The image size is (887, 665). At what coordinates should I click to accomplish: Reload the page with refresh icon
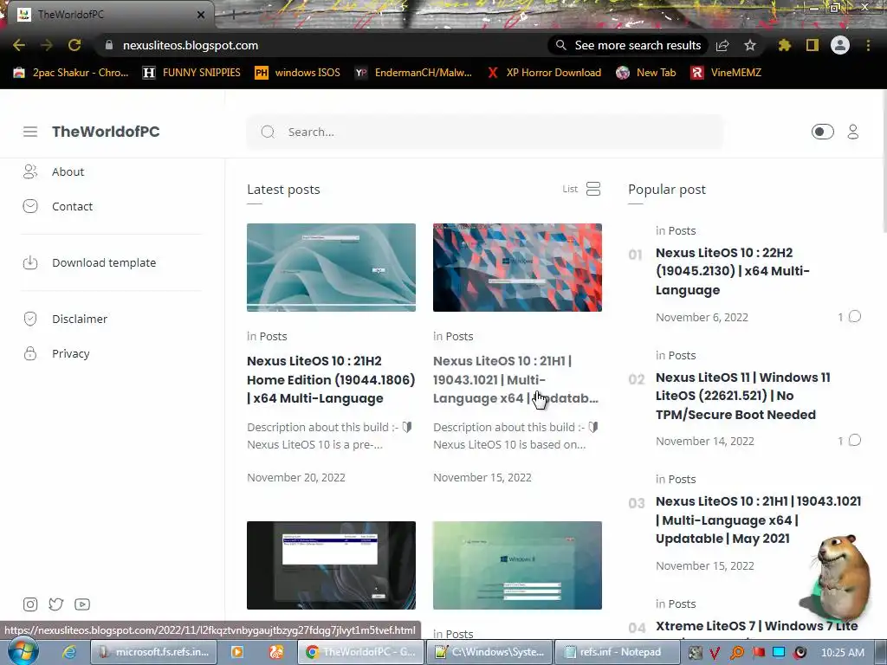(74, 45)
